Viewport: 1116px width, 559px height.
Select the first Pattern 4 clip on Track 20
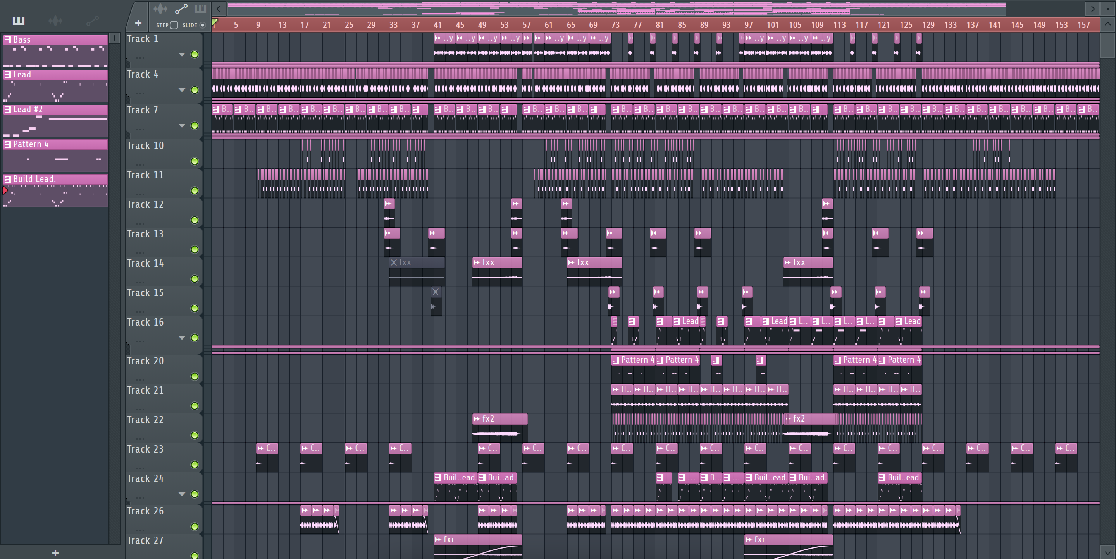633,369
